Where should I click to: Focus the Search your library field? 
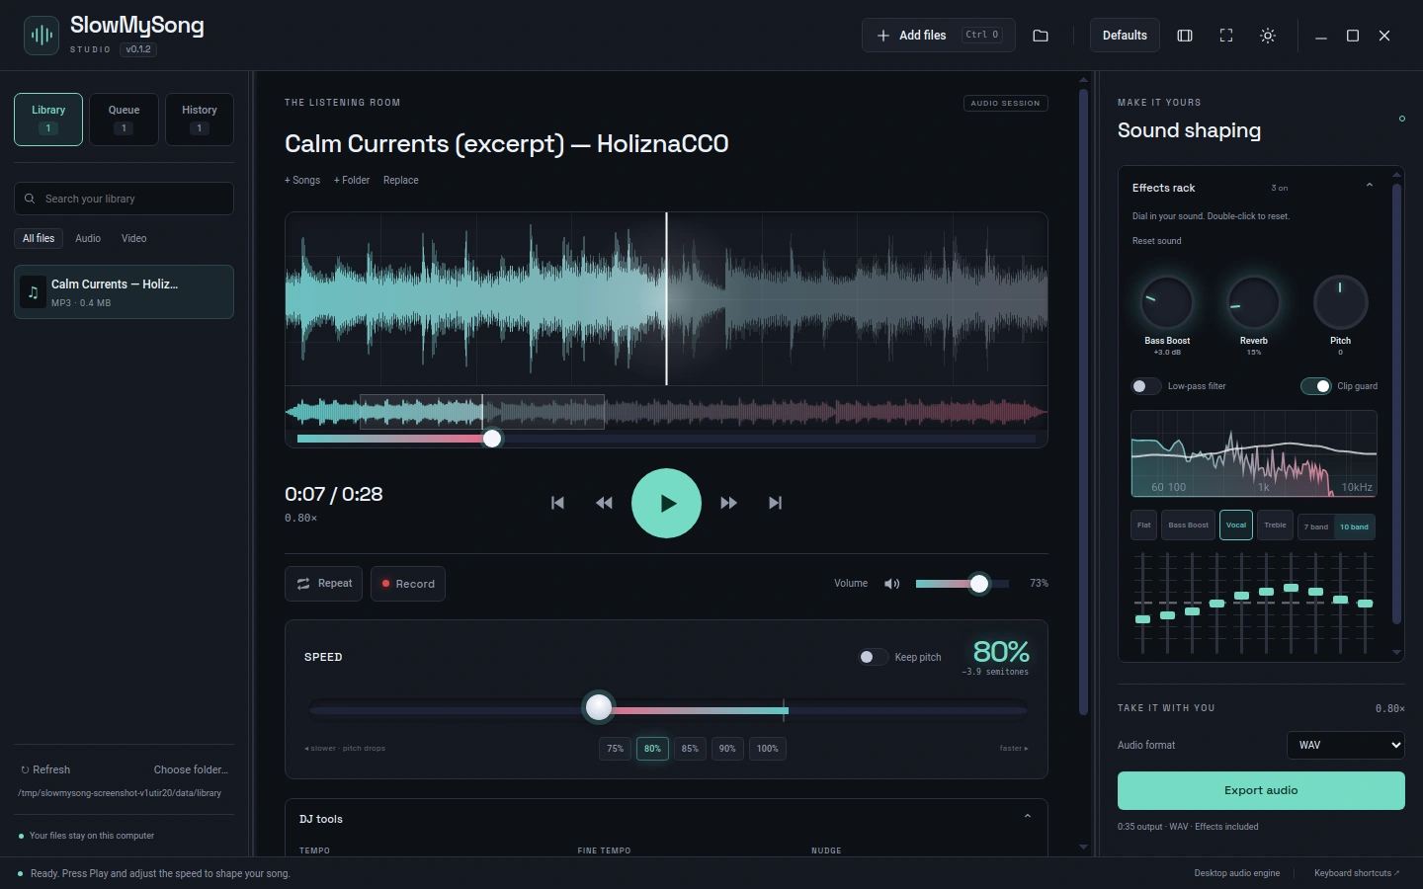(x=124, y=199)
